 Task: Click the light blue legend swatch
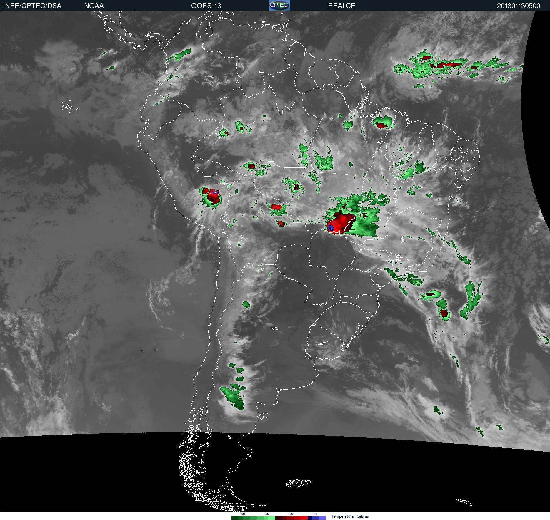(323, 518)
